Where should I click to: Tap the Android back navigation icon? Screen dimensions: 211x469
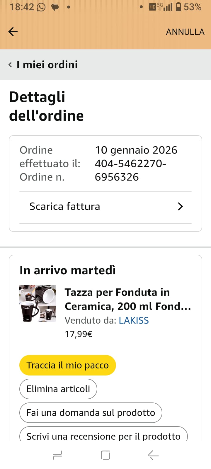tap(153, 455)
